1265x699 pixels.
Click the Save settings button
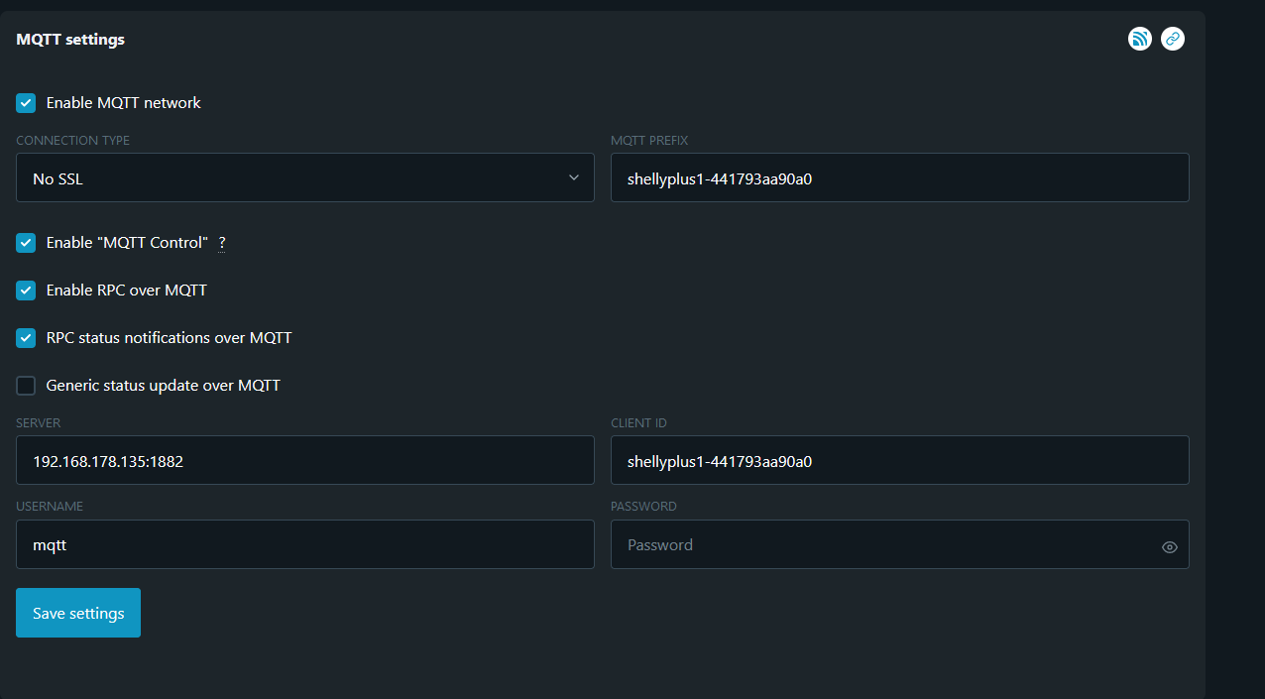pyautogui.click(x=77, y=613)
